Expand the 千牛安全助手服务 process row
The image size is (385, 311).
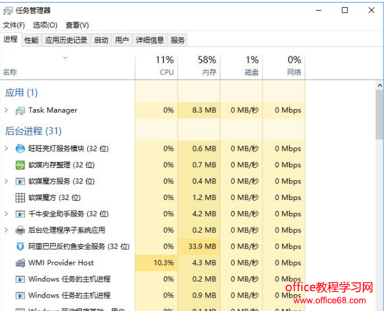click(x=6, y=214)
